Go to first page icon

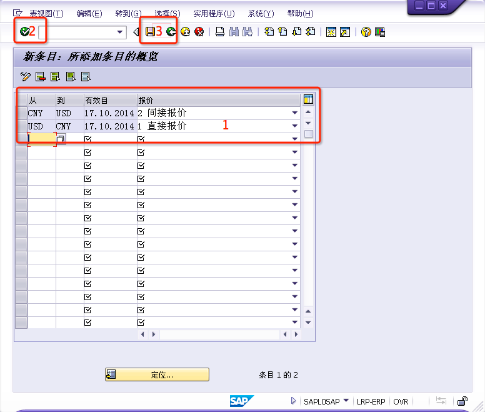pyautogui.click(x=269, y=31)
